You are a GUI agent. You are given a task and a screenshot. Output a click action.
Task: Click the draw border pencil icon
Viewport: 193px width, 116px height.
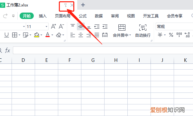26,35
